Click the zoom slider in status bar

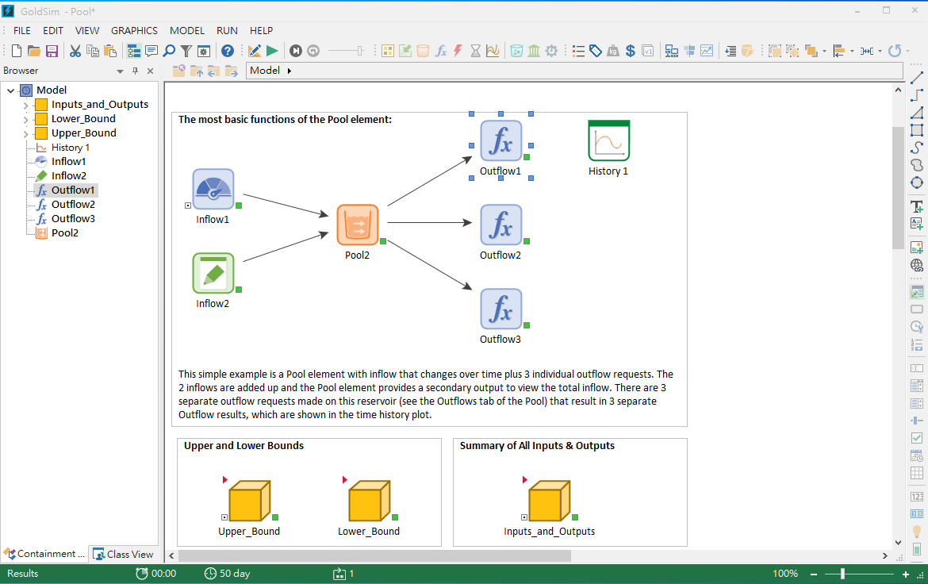(842, 574)
